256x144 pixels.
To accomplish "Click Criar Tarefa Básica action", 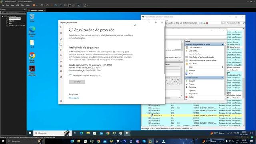I will [196, 48].
